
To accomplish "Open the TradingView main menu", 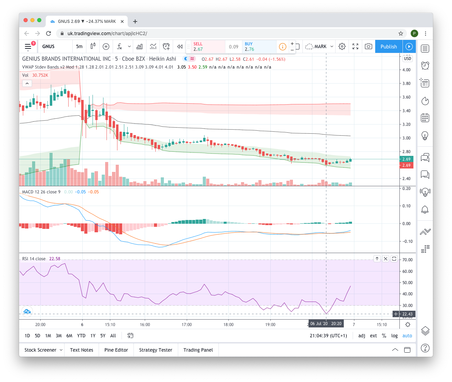I will tap(28, 46).
